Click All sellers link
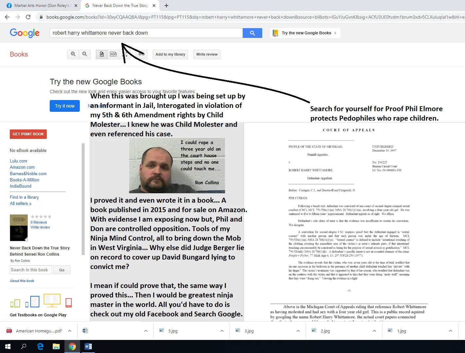 coord(21,204)
